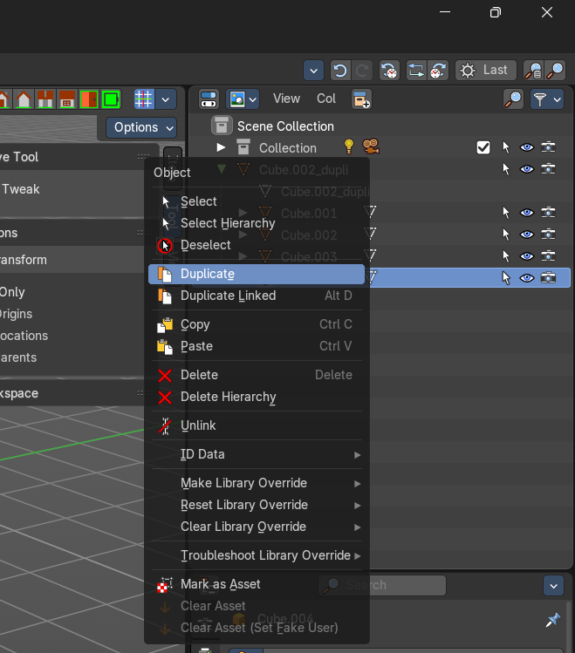Open the Repeat History icon

pyautogui.click(x=438, y=71)
